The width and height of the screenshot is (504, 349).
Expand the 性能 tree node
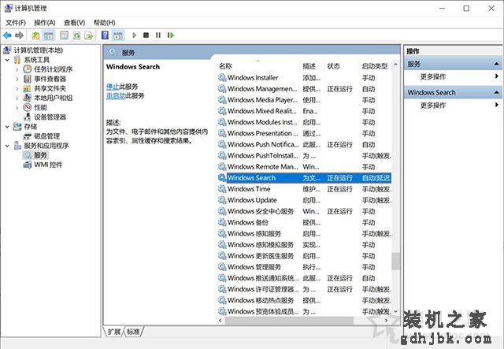click(x=17, y=107)
